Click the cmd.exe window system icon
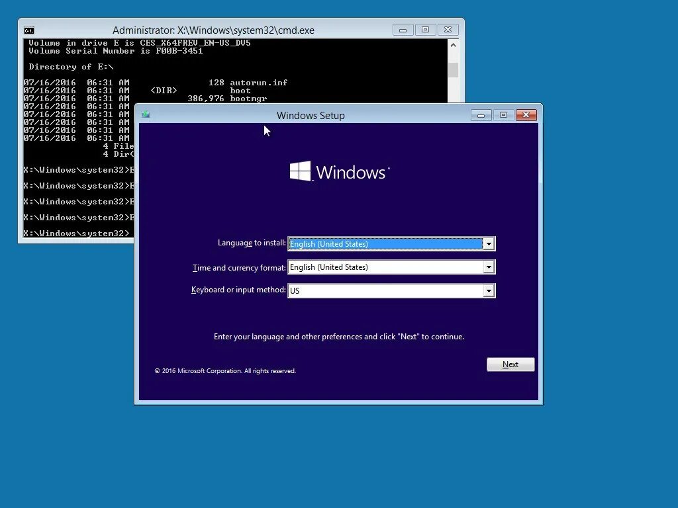 29,30
